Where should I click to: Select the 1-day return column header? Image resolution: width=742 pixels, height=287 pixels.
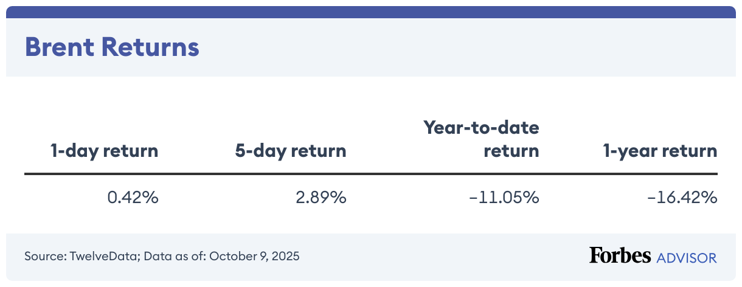point(104,151)
